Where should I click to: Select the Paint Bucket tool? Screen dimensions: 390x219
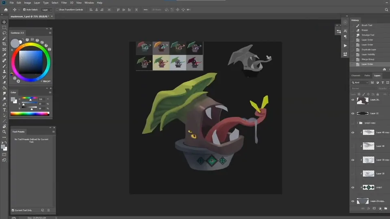coord(4,88)
